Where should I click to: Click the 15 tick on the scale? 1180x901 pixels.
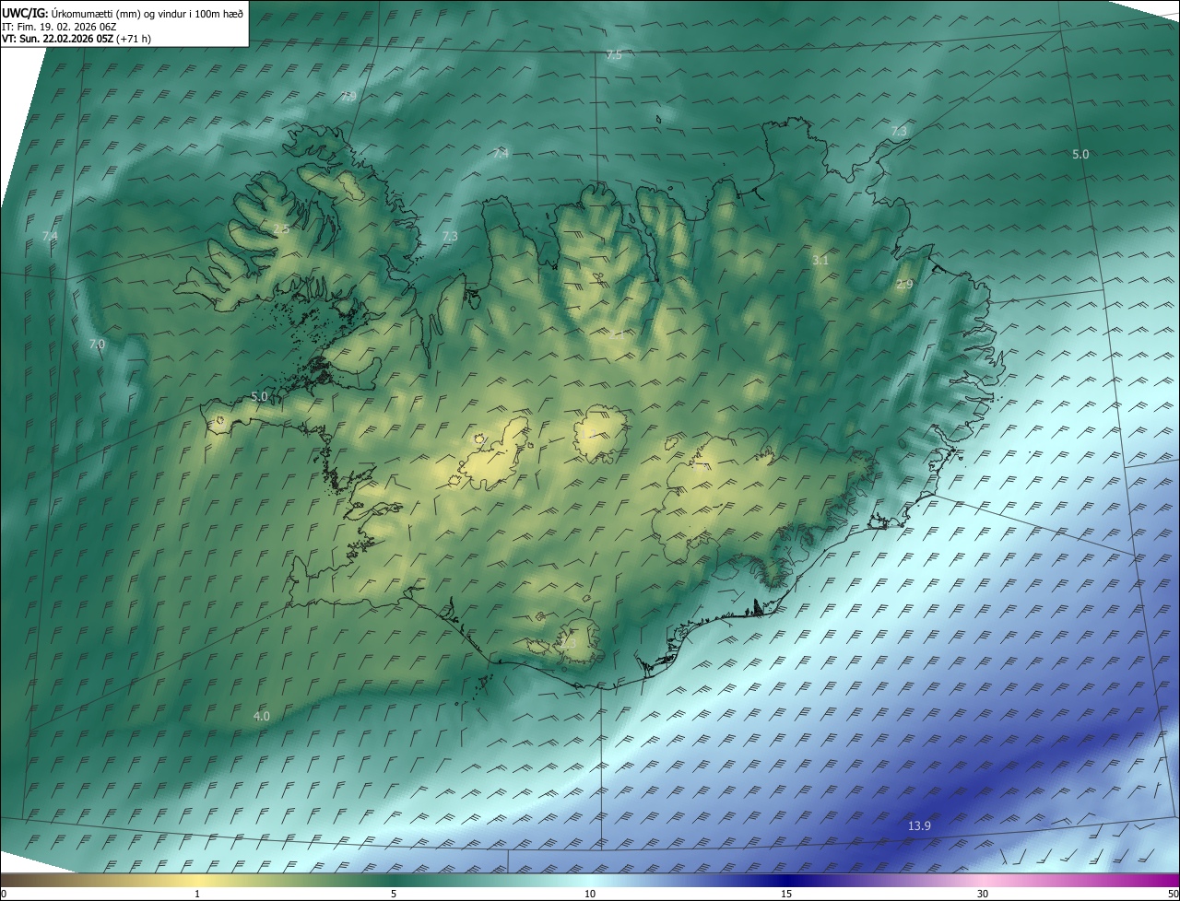click(786, 894)
